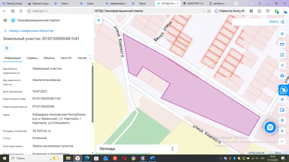The height and width of the screenshot is (162, 289).
Task: Switch to КоАП РФ browser tab
Action: (194, 3)
